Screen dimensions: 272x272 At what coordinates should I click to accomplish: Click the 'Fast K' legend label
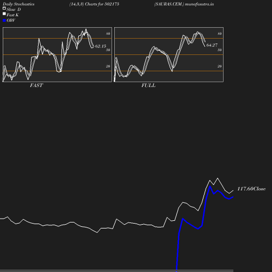[13, 15]
